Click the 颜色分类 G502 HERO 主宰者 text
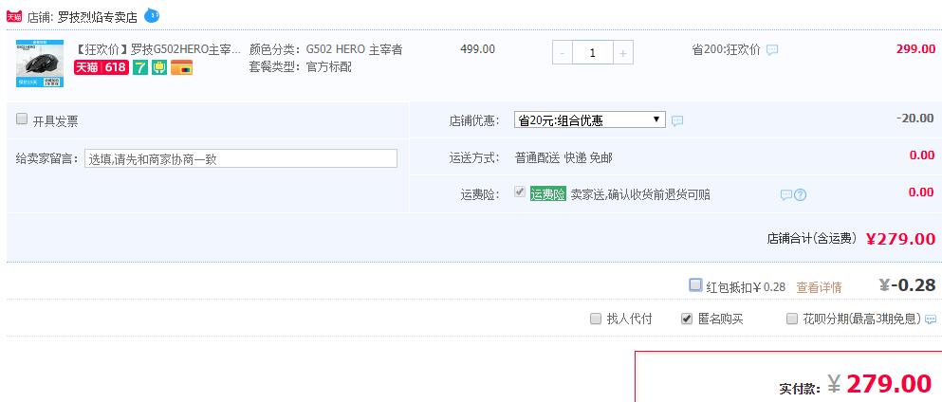The width and height of the screenshot is (942, 402). point(325,50)
